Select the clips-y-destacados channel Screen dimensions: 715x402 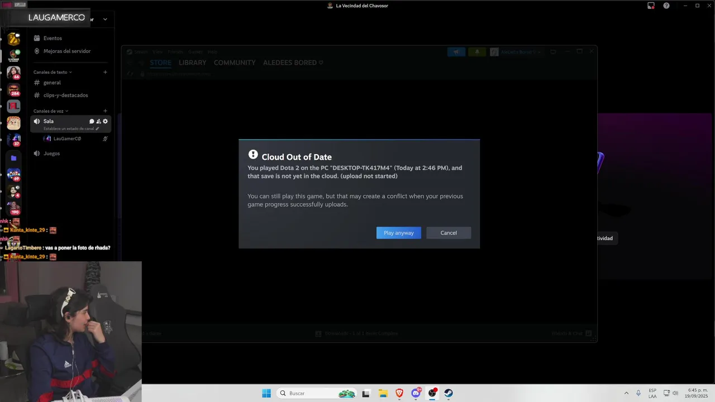point(65,95)
